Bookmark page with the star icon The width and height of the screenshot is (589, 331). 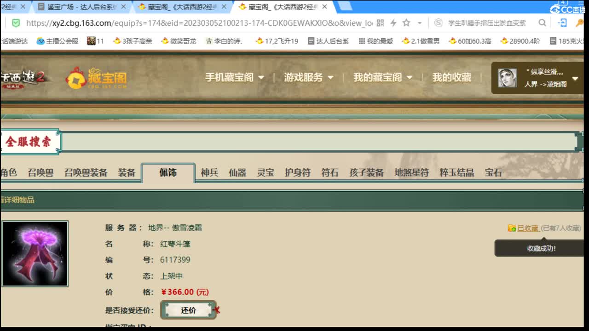pyautogui.click(x=406, y=23)
